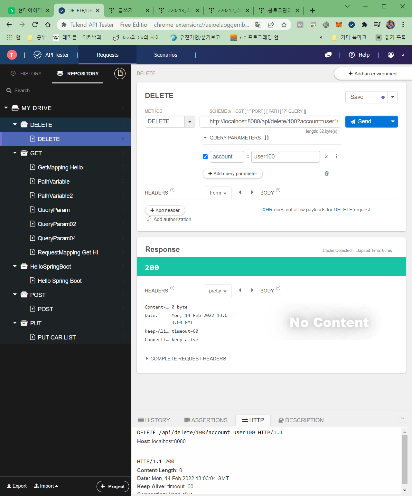Delete all query parameters trash icon
This screenshot has width=412, height=496.
[x=327, y=174]
